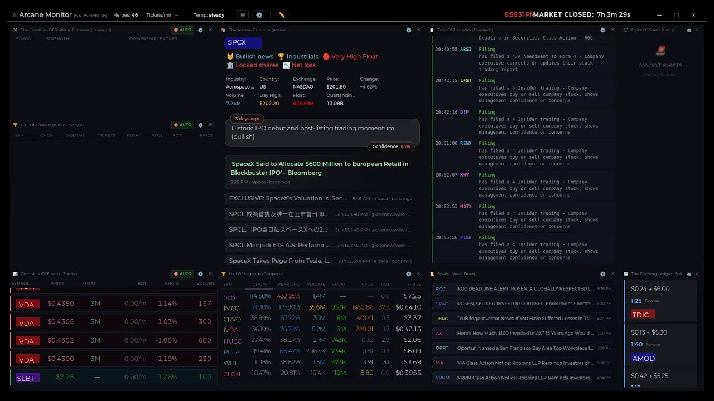
Task: Pop out the Chronicle Of Events panel
Action: tap(211, 273)
